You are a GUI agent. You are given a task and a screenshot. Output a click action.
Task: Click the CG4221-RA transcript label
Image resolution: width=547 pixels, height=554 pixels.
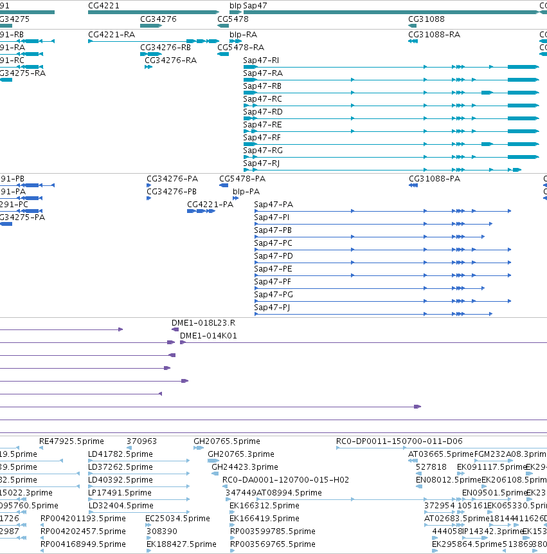pos(111,35)
